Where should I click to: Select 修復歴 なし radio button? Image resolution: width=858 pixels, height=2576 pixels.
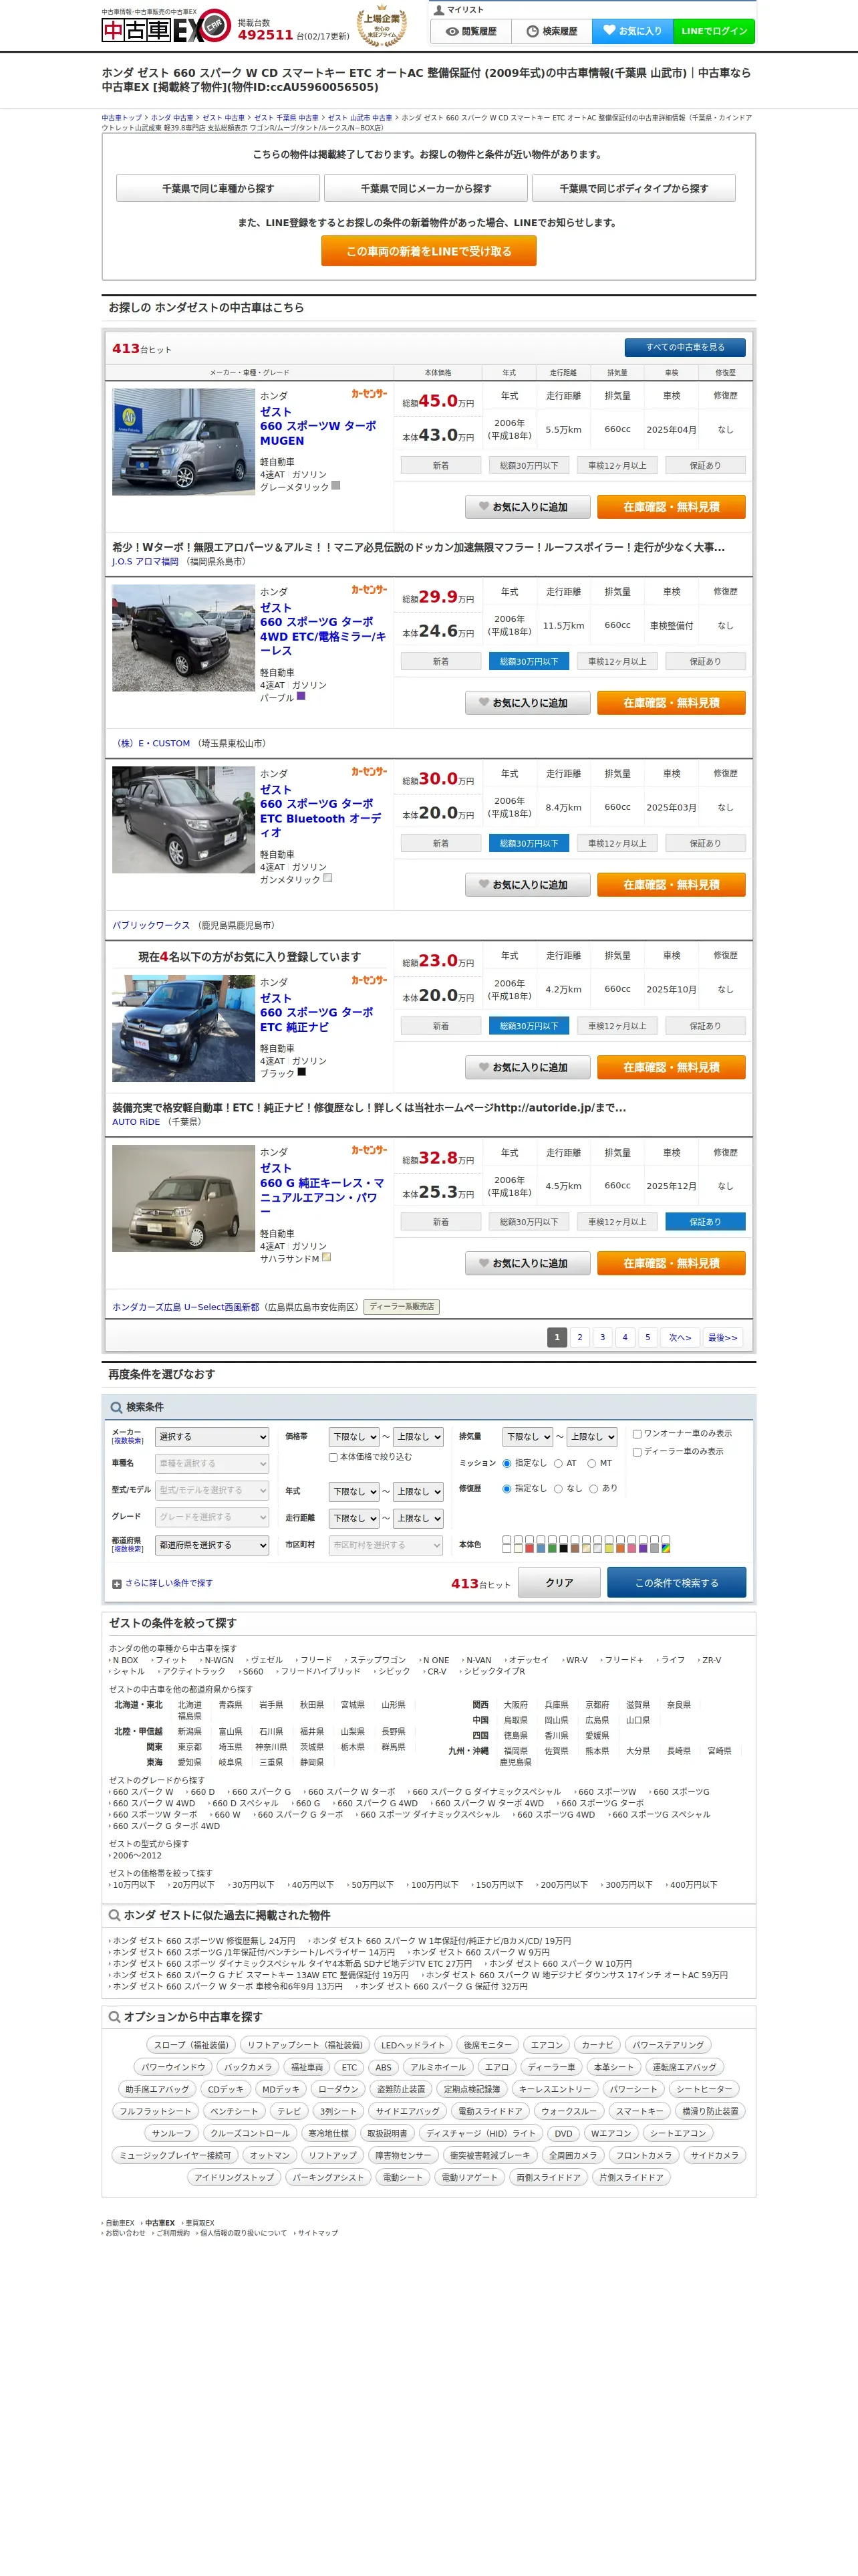tap(559, 1489)
